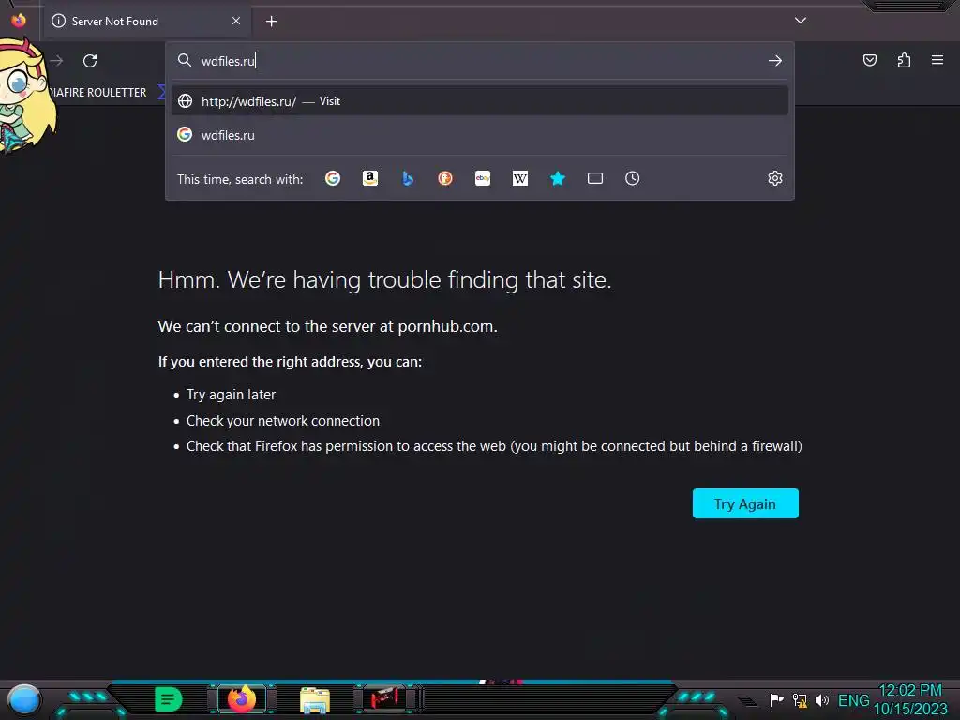Search with Google one-off engine icon
This screenshot has width=960, height=720.
pyautogui.click(x=333, y=178)
